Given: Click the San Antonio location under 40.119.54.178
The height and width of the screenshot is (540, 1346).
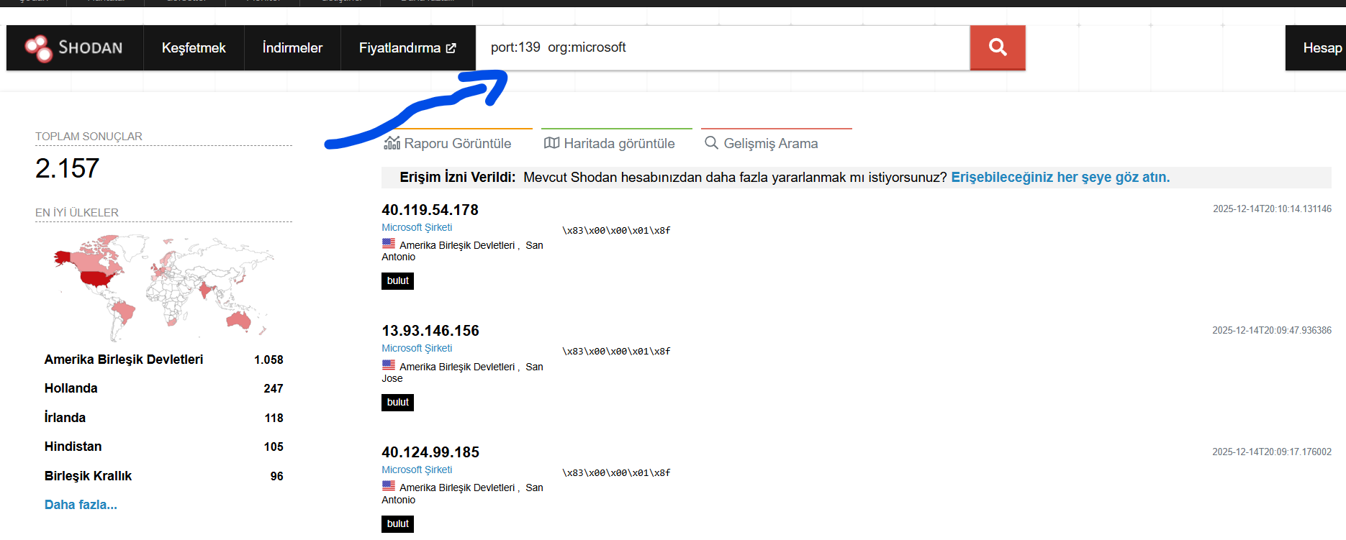Looking at the screenshot, I should (x=462, y=251).
